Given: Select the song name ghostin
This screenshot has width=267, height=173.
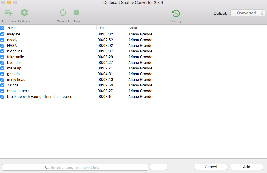Looking at the screenshot, I should tap(13, 74).
